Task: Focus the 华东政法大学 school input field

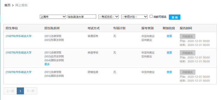Action: (82, 17)
